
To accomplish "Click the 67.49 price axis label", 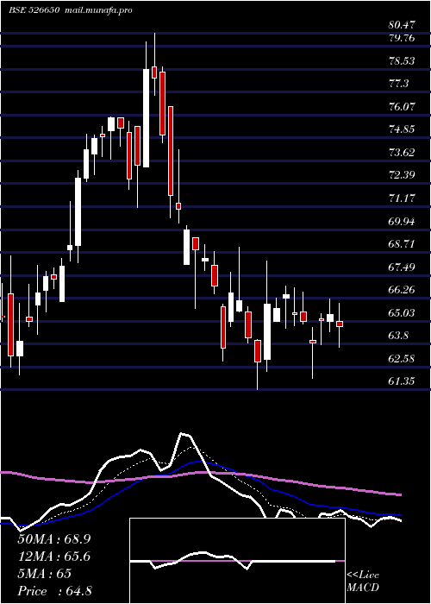I will tap(402, 267).
